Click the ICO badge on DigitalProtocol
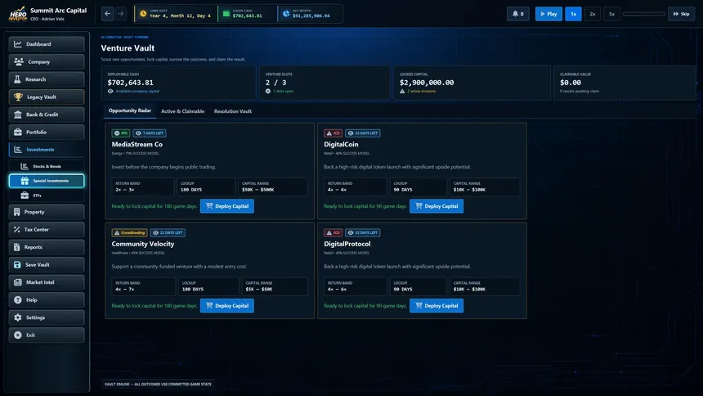Viewport: 703px width, 396px height. tap(334, 232)
